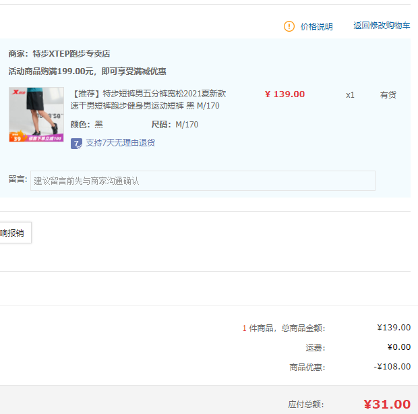Click the x1 quantity indicator
The image size is (418, 414).
click(x=350, y=95)
